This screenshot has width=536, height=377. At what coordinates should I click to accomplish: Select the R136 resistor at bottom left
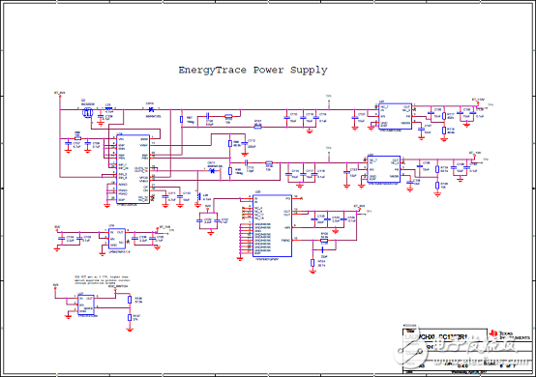pyautogui.click(x=130, y=300)
